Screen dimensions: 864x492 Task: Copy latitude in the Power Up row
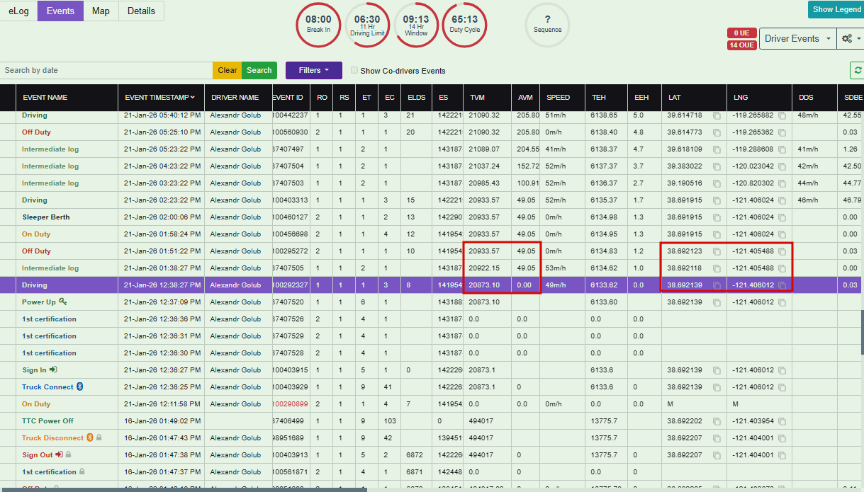pyautogui.click(x=717, y=302)
